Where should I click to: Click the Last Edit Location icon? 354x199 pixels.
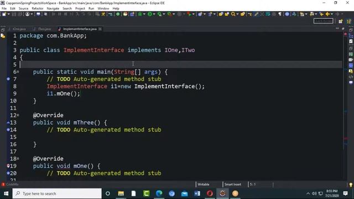point(321,14)
